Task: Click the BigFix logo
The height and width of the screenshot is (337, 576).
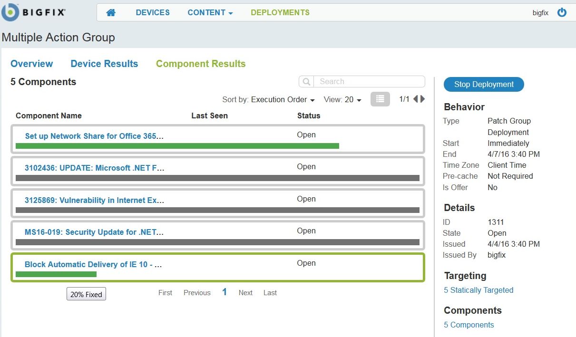Action: [x=33, y=13]
